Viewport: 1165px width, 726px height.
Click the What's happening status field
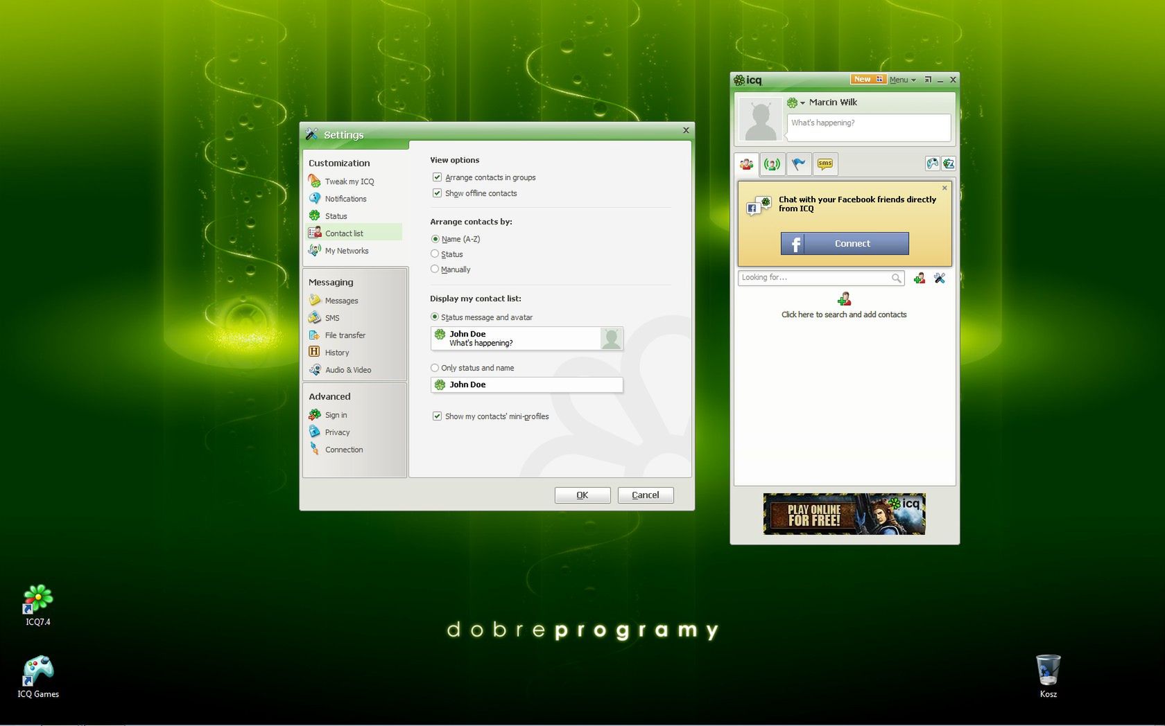[x=869, y=127]
